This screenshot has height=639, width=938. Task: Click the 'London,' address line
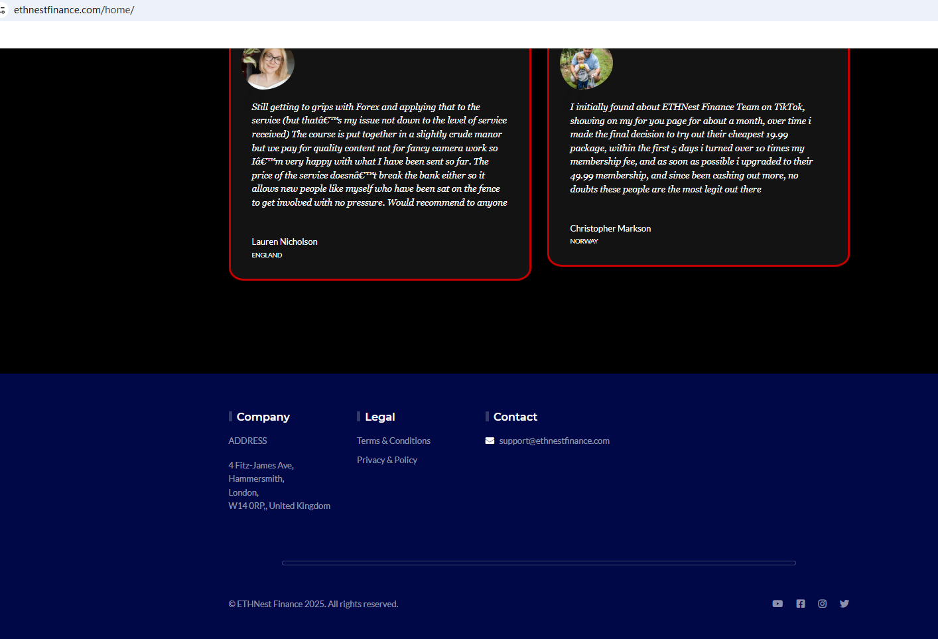243,492
